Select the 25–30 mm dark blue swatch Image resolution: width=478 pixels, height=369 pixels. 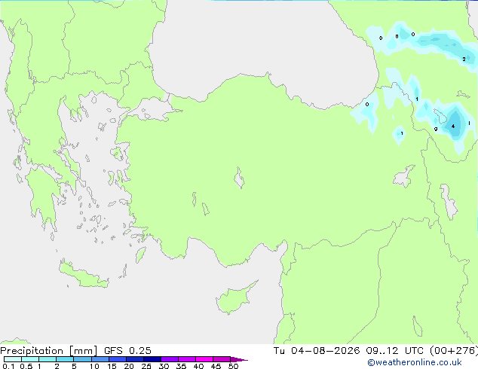(152, 359)
